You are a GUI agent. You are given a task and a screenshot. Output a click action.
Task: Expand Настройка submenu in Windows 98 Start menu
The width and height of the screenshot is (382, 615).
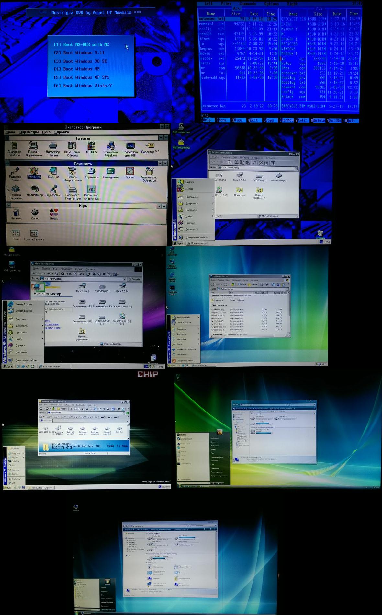(196, 210)
